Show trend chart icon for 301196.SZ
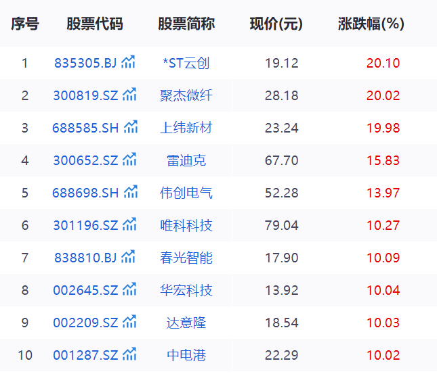 (x=129, y=225)
